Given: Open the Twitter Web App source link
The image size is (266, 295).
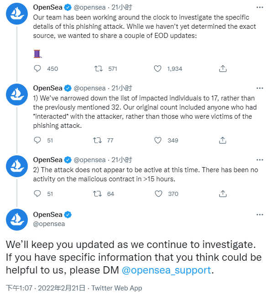Looking at the screenshot, I should pyautogui.click(x=117, y=288).
